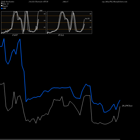Click the '(Atlas C' title fragment

[x=66, y=2]
